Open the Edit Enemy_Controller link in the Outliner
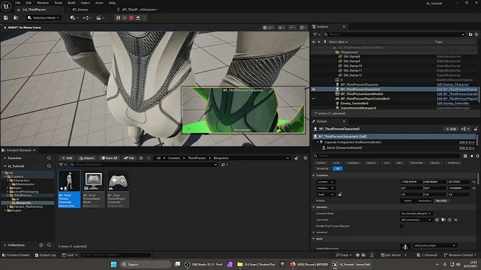 453,104
